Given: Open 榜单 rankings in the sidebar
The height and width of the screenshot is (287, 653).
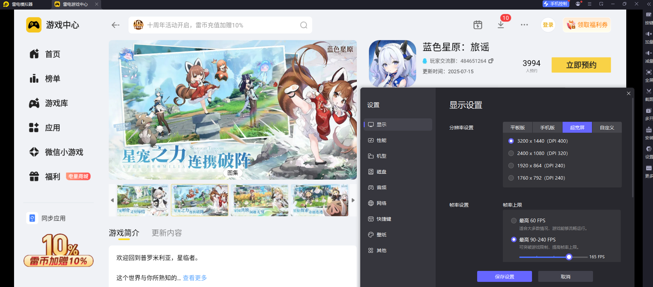Looking at the screenshot, I should click(x=45, y=79).
